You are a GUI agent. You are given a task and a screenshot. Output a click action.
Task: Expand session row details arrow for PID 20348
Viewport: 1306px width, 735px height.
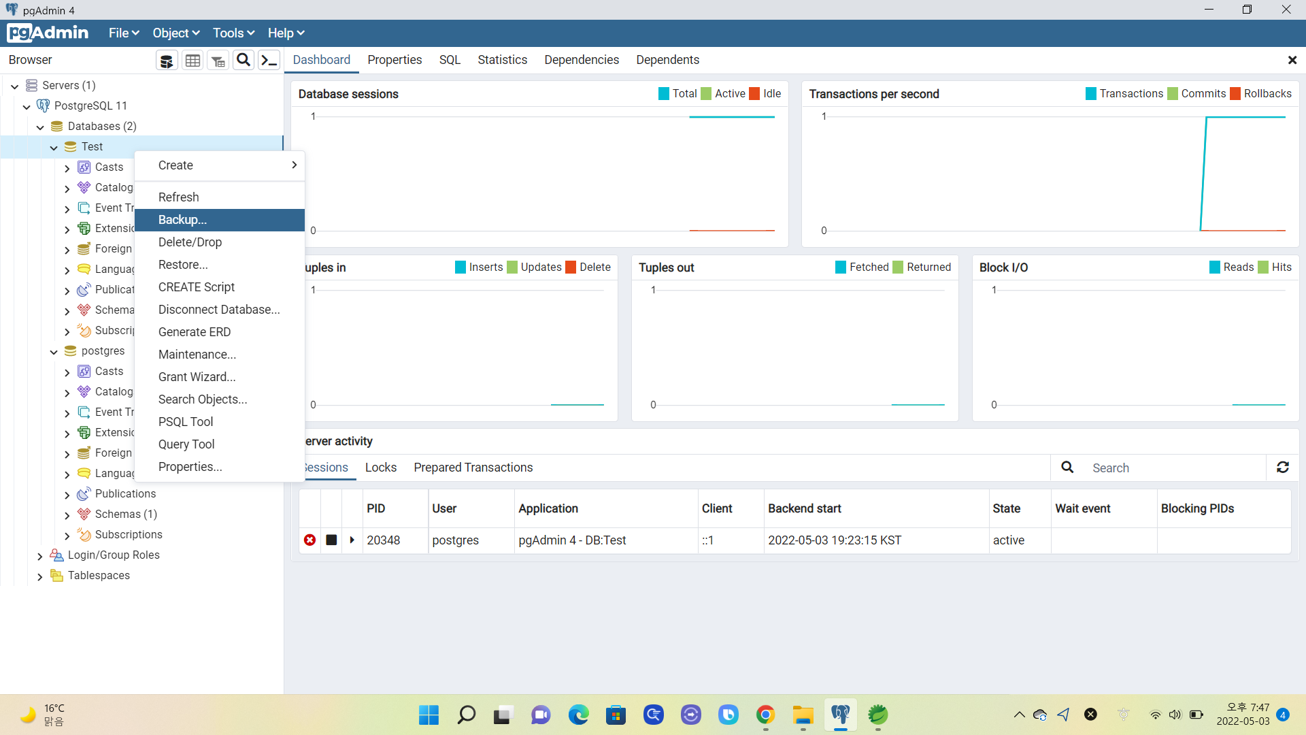pos(352,540)
